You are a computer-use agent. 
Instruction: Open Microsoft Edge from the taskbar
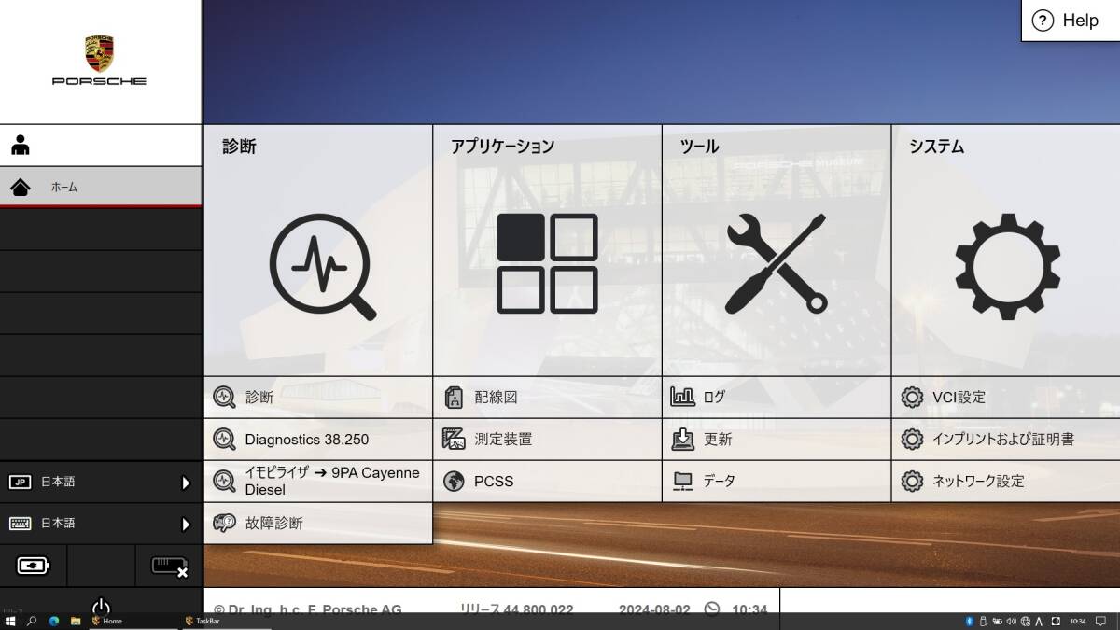pyautogui.click(x=53, y=621)
